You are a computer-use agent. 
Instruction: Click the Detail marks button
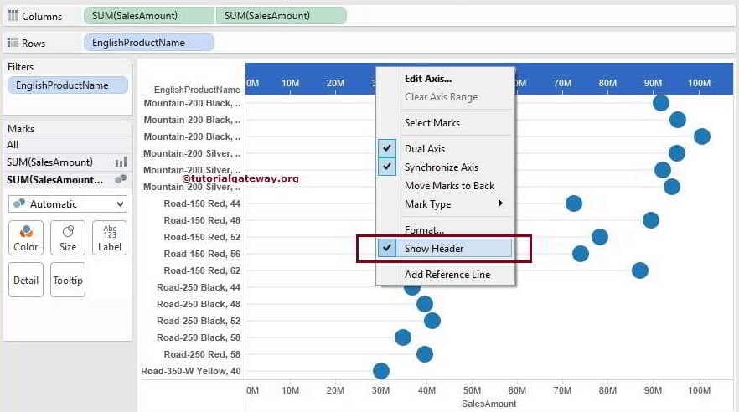click(x=26, y=281)
